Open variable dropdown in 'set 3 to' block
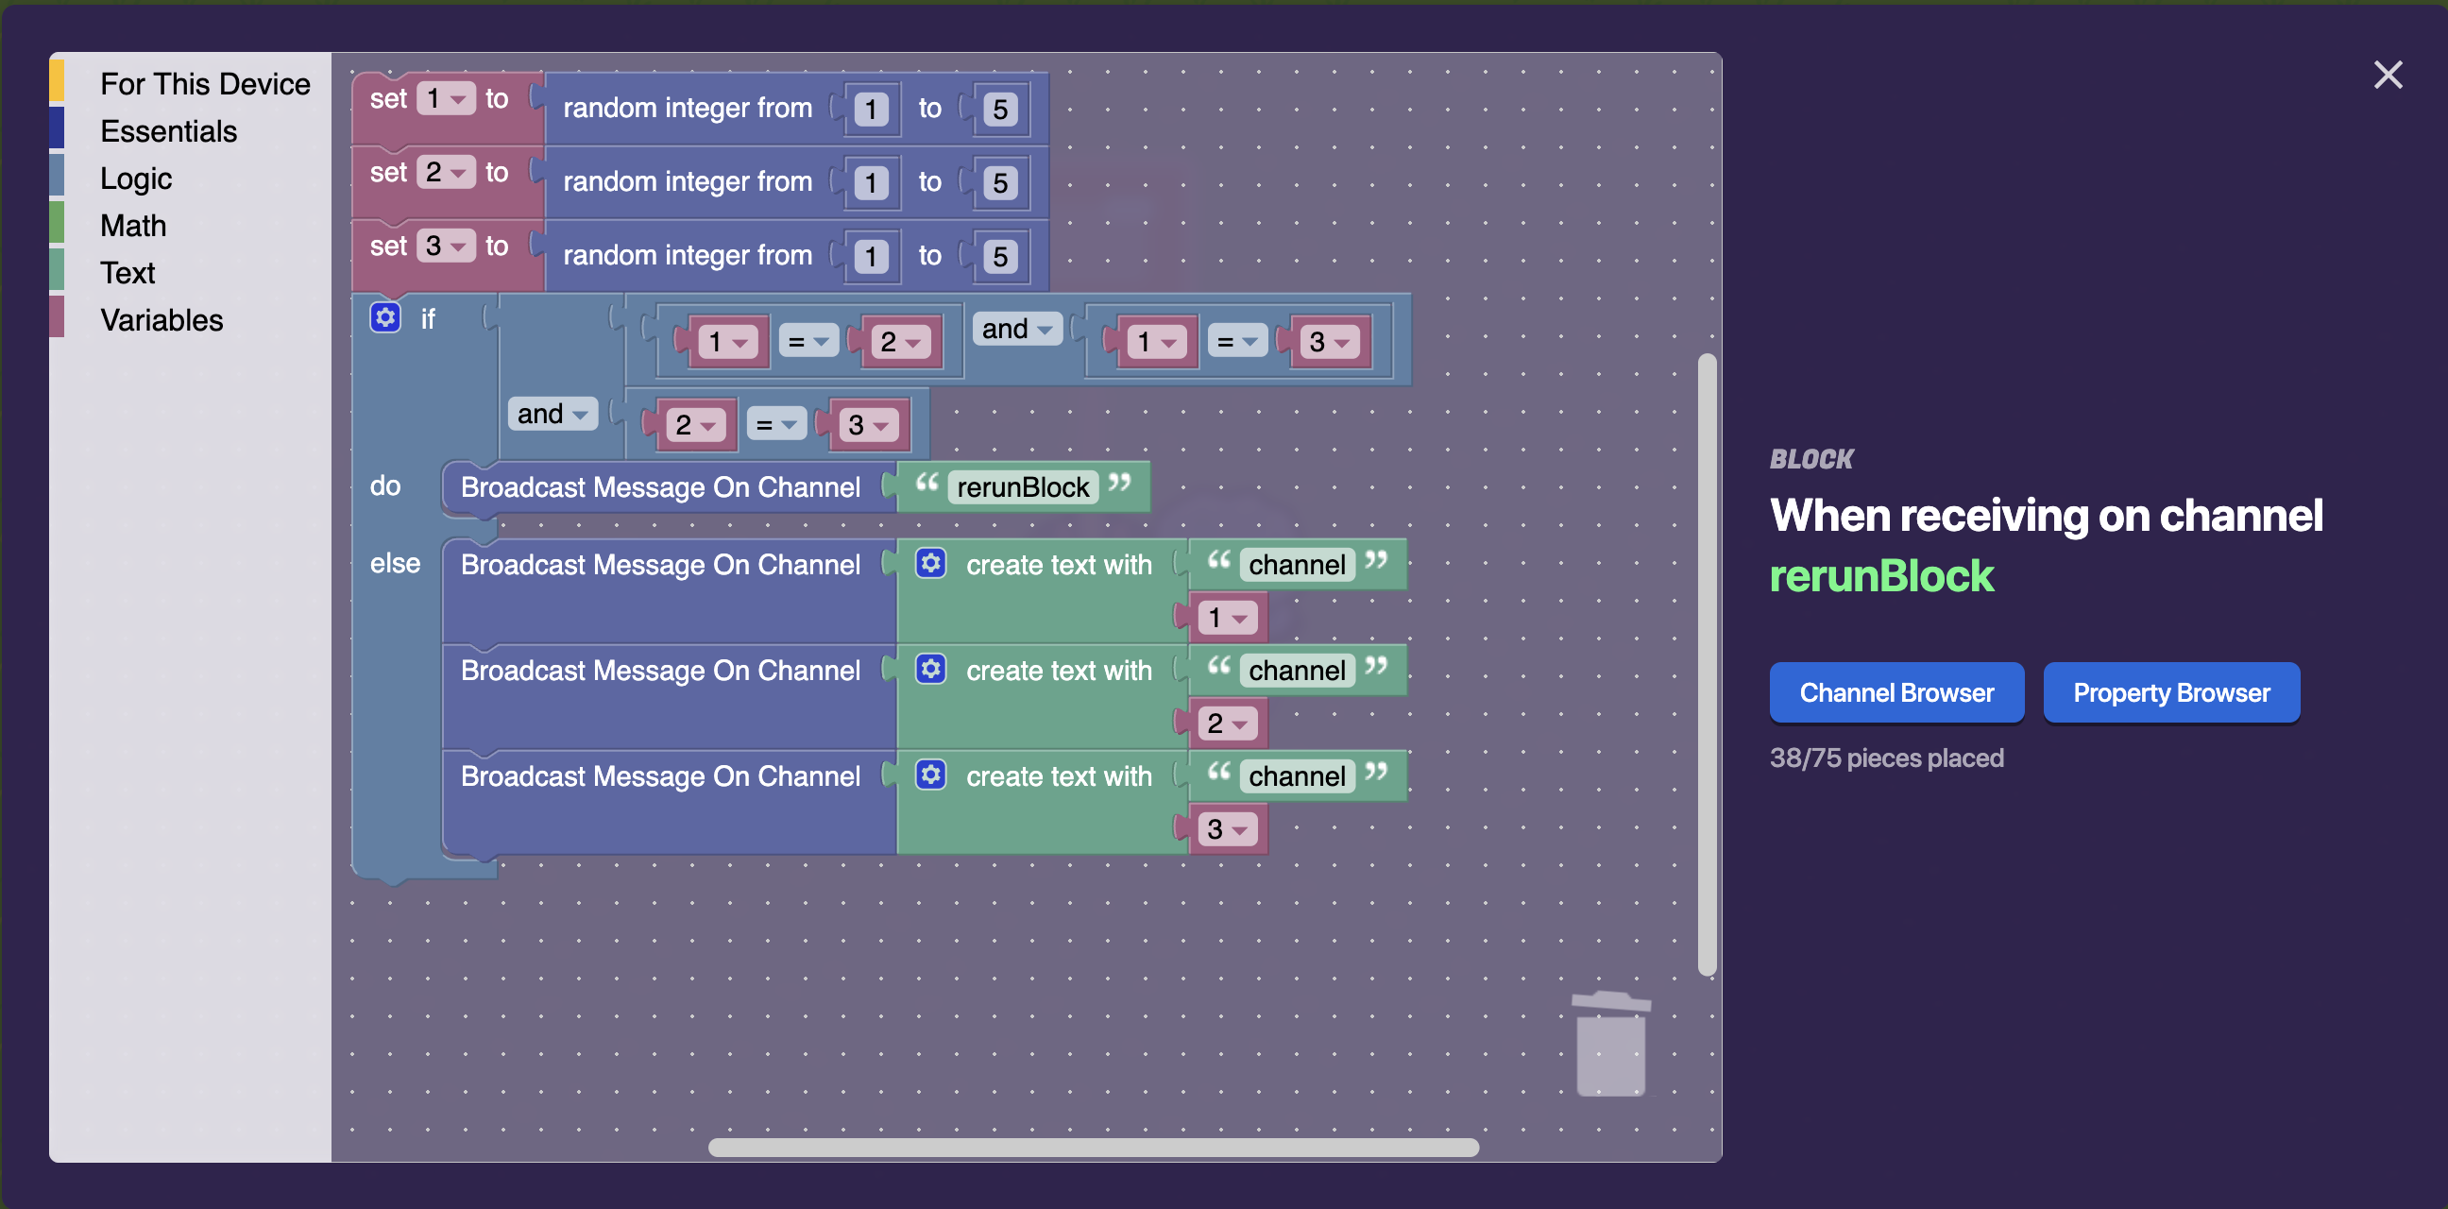 point(446,246)
